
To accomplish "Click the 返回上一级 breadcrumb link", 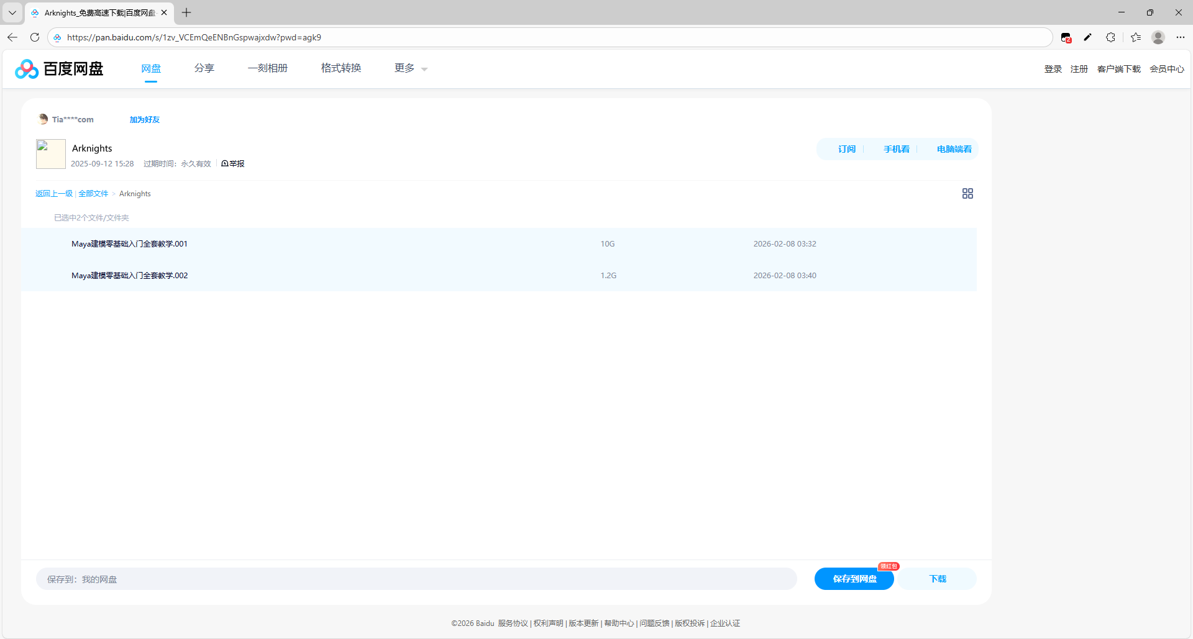I will click(x=53, y=194).
